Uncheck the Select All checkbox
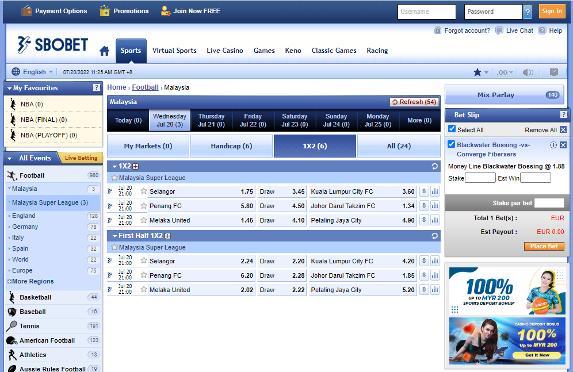This screenshot has width=573, height=372. click(452, 129)
